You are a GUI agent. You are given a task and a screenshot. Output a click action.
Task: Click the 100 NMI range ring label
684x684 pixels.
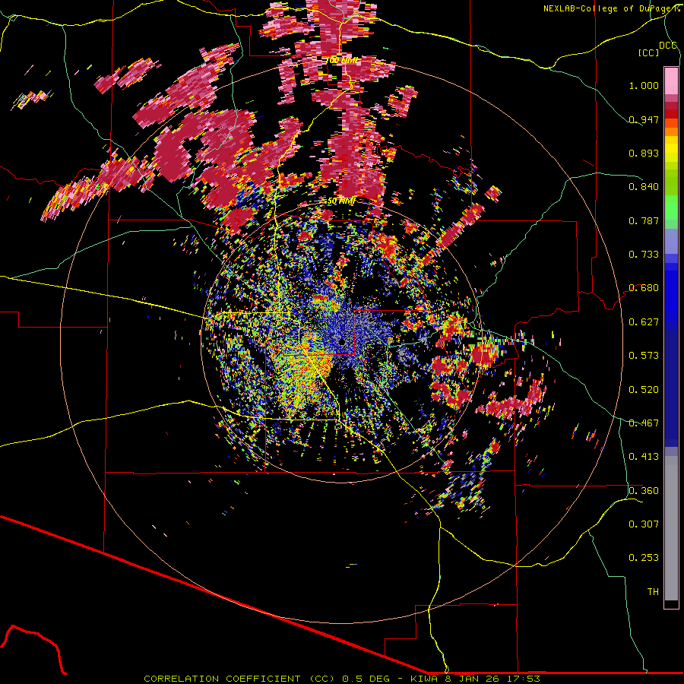tap(343, 60)
